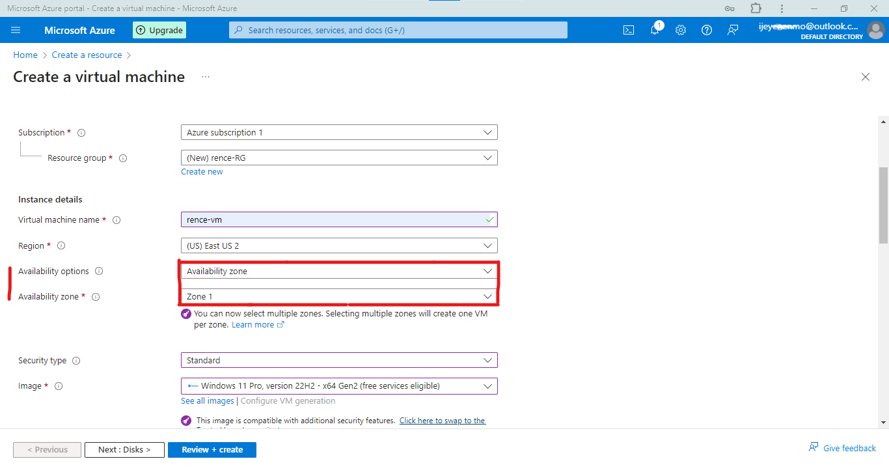The height and width of the screenshot is (474, 889).
Task: Click the rocket icon beside image compatibility notice
Action: tap(186, 421)
